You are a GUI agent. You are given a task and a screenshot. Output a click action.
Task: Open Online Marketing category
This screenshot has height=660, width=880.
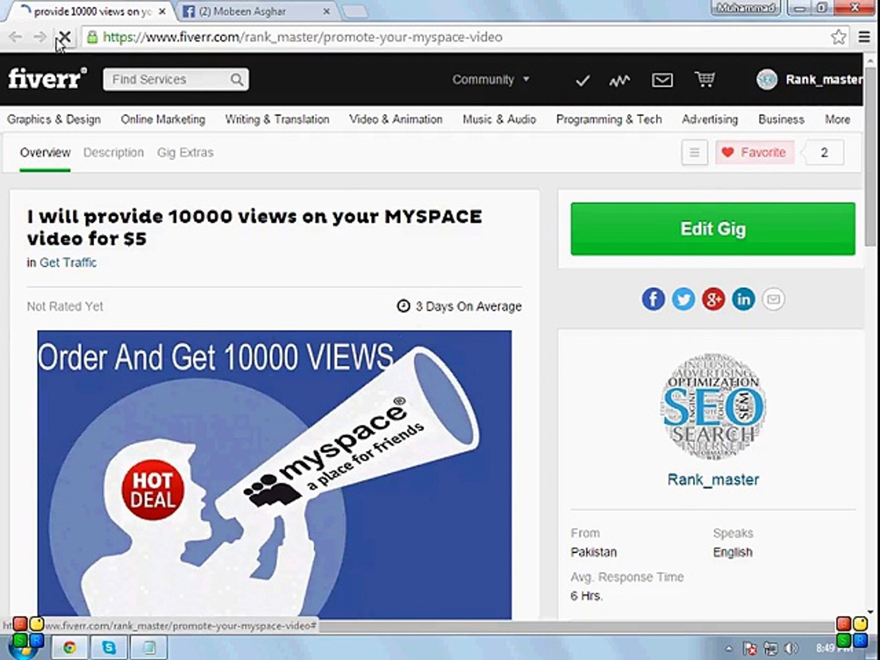(163, 119)
